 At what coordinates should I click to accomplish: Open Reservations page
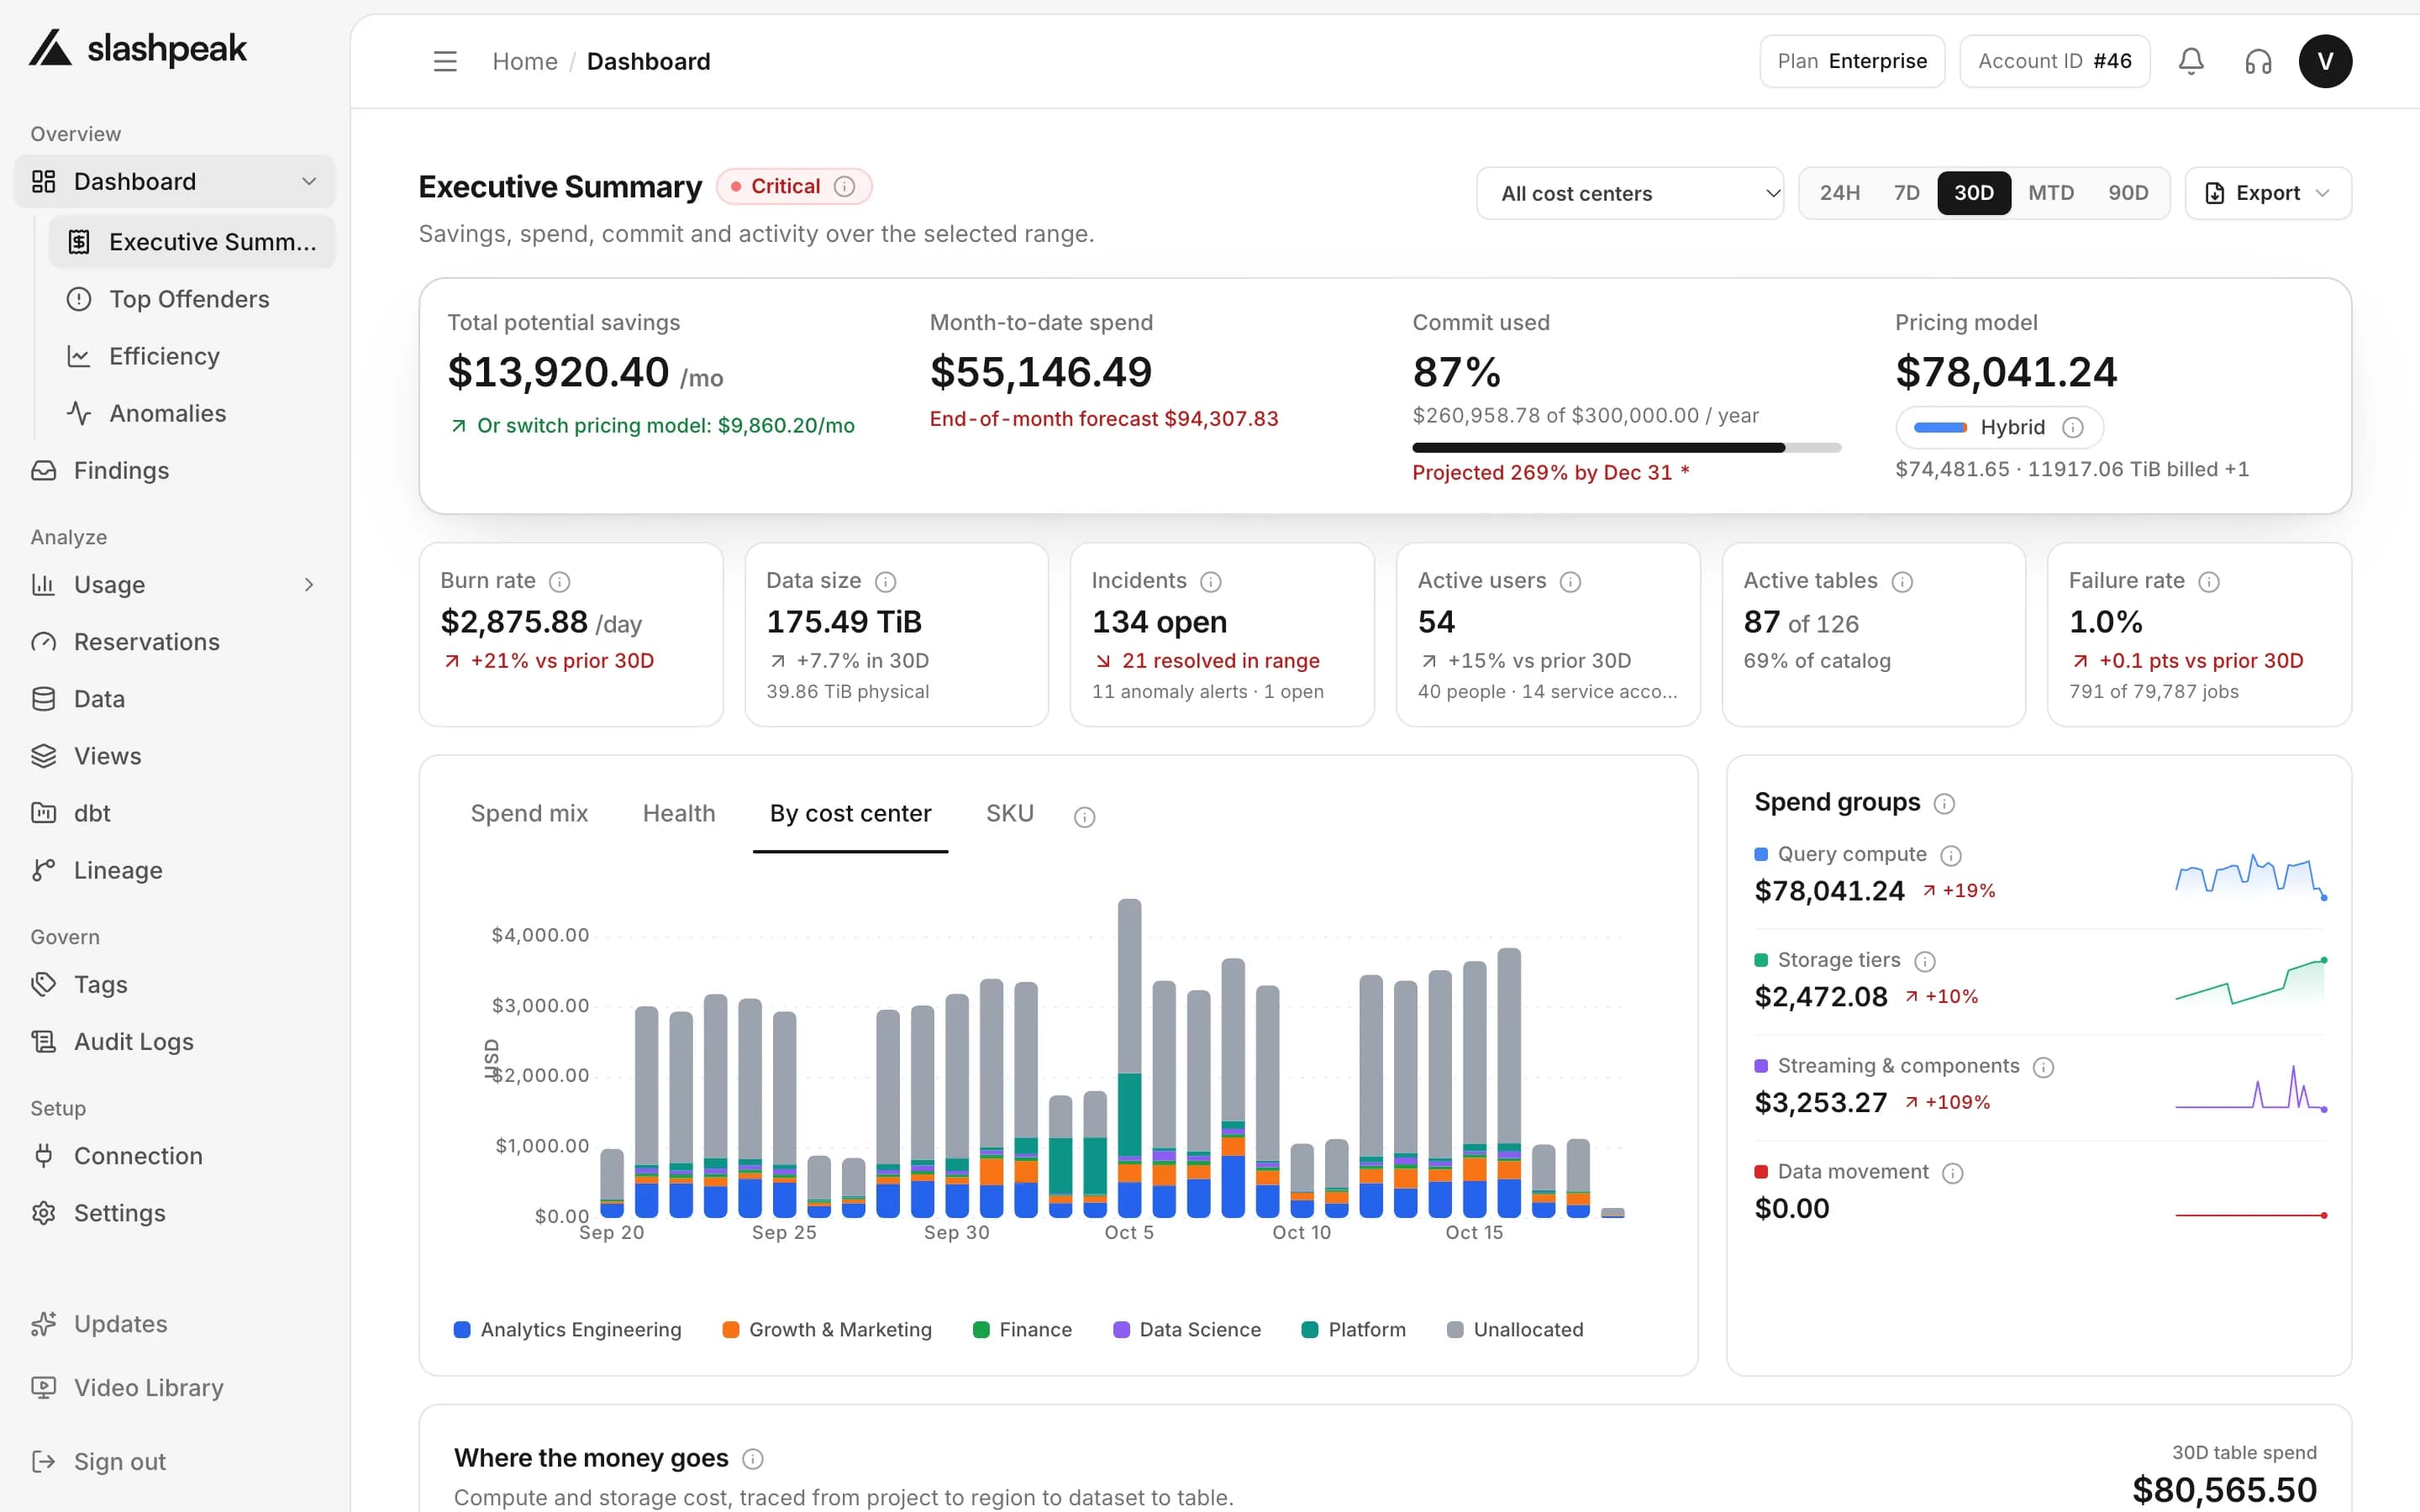pyautogui.click(x=175, y=642)
